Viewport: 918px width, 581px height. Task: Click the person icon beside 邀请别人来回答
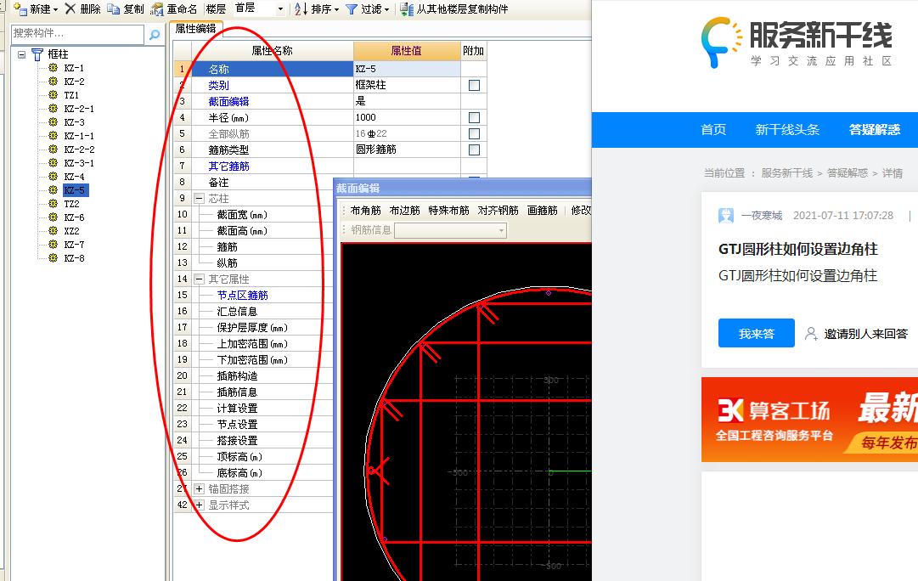tap(812, 334)
